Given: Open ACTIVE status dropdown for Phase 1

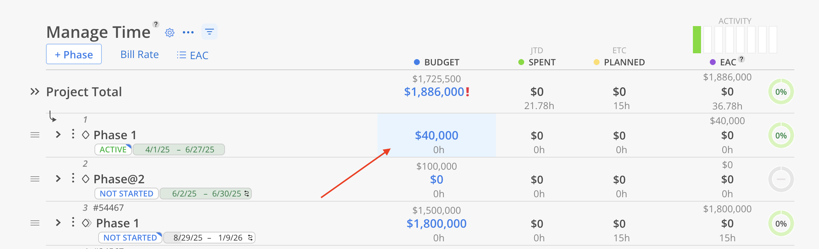Looking at the screenshot, I should click(113, 149).
